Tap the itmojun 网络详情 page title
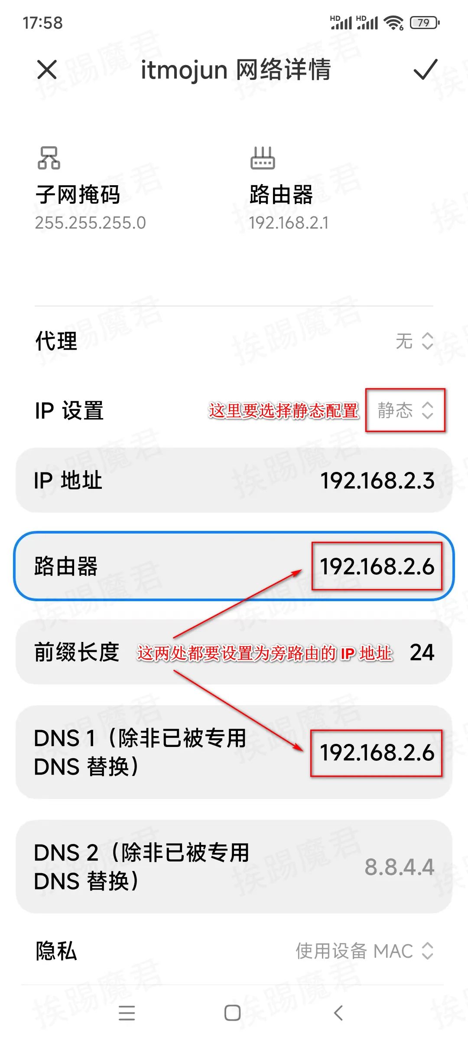Image resolution: width=468 pixels, height=1041 pixels. tap(236, 70)
